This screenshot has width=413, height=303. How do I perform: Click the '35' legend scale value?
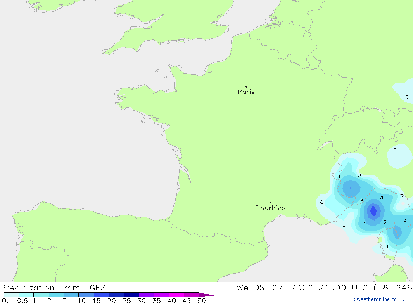(x=157, y=301)
